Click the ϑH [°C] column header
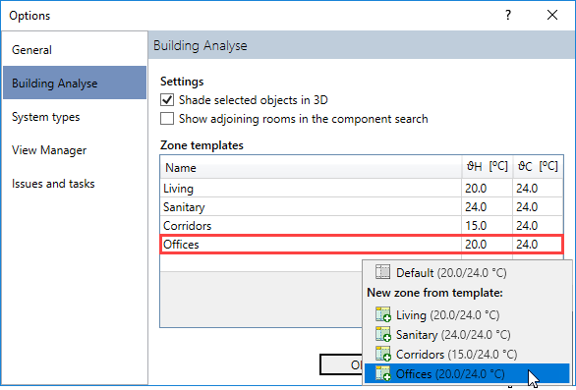Screen dimensions: 576x390 [x=488, y=167]
